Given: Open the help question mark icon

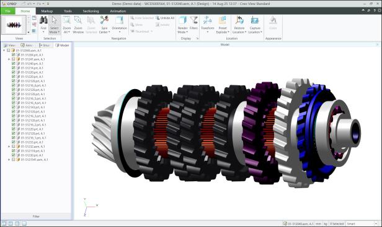Looking at the screenshot, I should coord(375,11).
